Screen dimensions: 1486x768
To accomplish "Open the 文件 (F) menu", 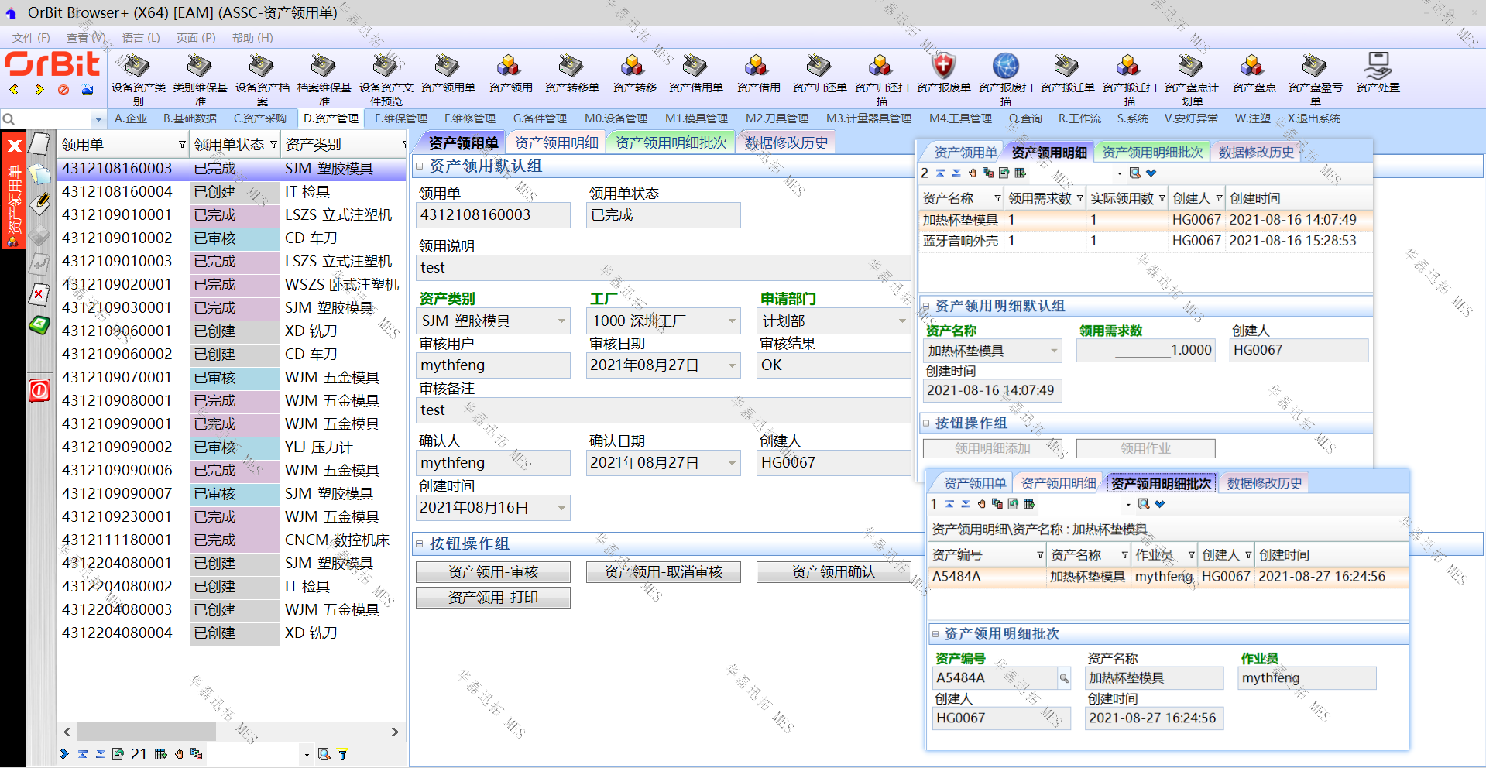I will coord(31,38).
